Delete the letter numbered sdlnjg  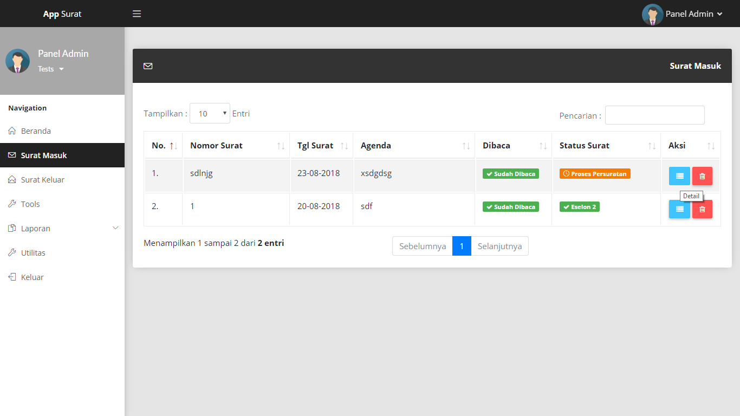pyautogui.click(x=702, y=176)
